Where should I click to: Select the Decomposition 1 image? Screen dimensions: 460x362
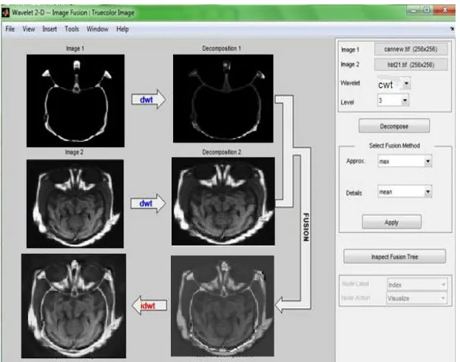point(223,98)
